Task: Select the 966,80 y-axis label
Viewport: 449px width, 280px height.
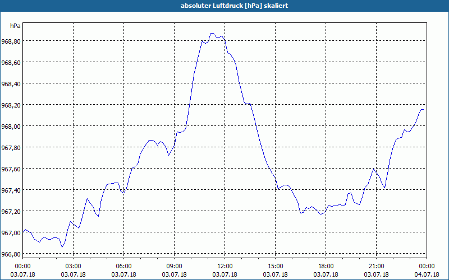Action: [x=11, y=254]
